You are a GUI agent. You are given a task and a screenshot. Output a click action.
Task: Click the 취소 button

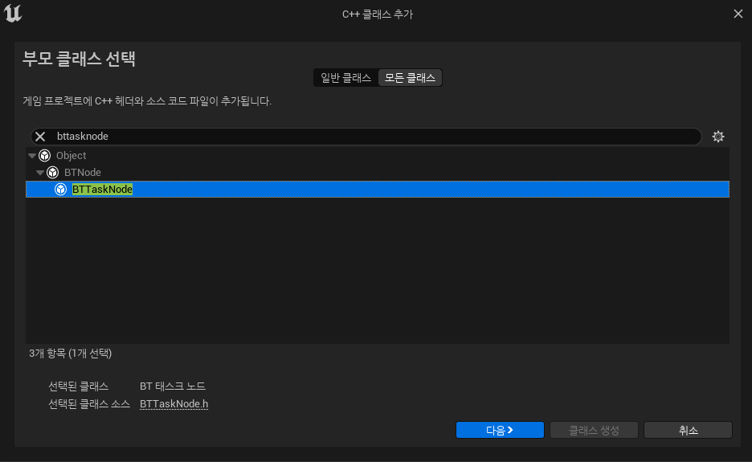coord(688,430)
